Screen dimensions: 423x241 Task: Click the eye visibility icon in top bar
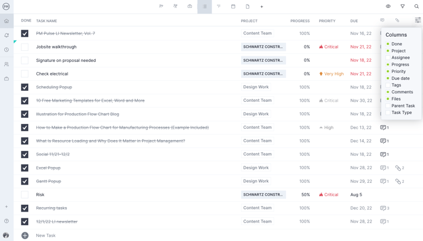coord(388,6)
